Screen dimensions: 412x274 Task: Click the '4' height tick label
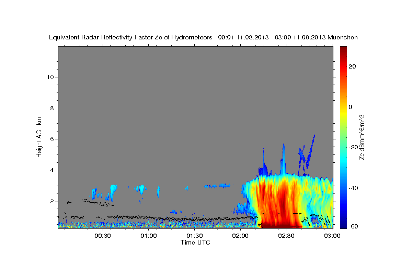point(52,170)
